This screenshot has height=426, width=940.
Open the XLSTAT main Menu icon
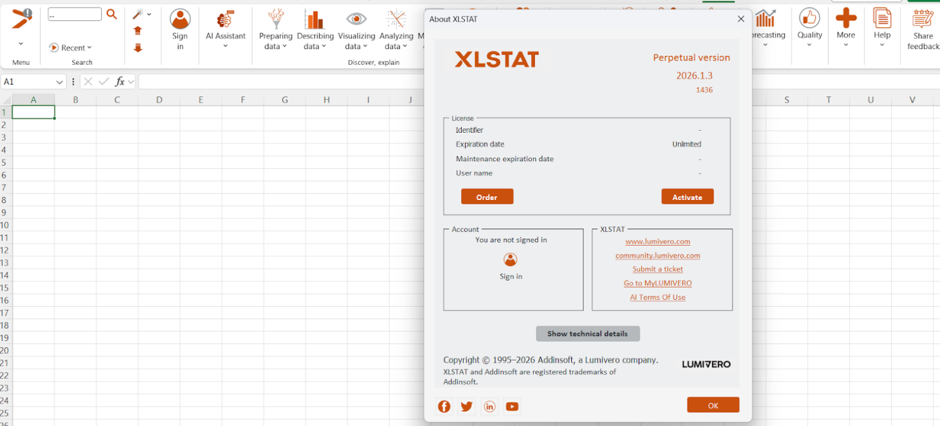(21, 19)
